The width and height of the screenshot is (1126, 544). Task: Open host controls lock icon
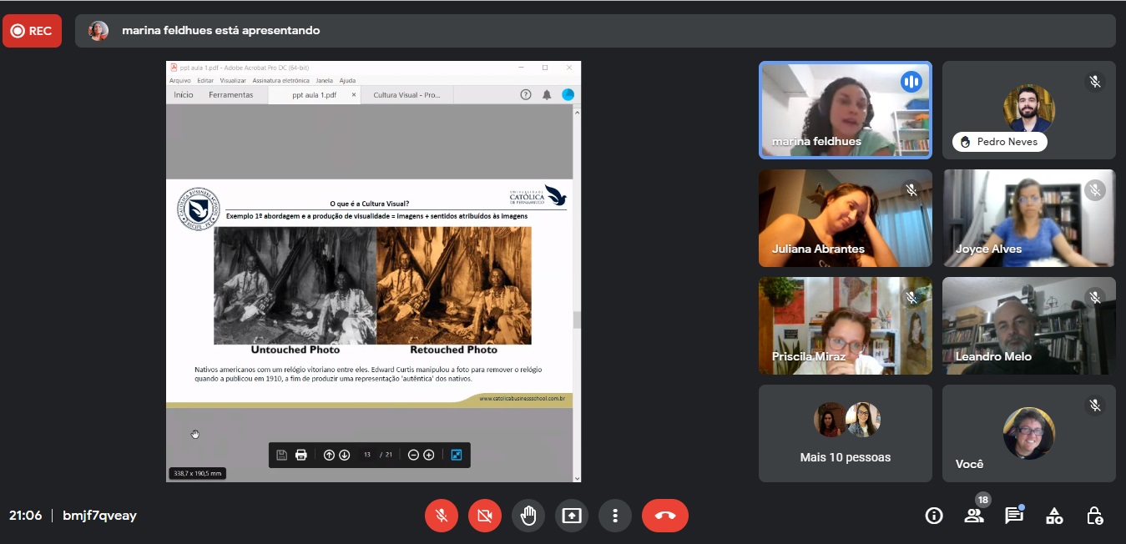(1095, 516)
